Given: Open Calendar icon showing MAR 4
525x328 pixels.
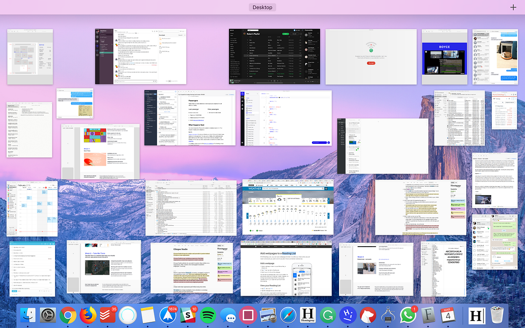Looking at the screenshot, I should [448, 316].
